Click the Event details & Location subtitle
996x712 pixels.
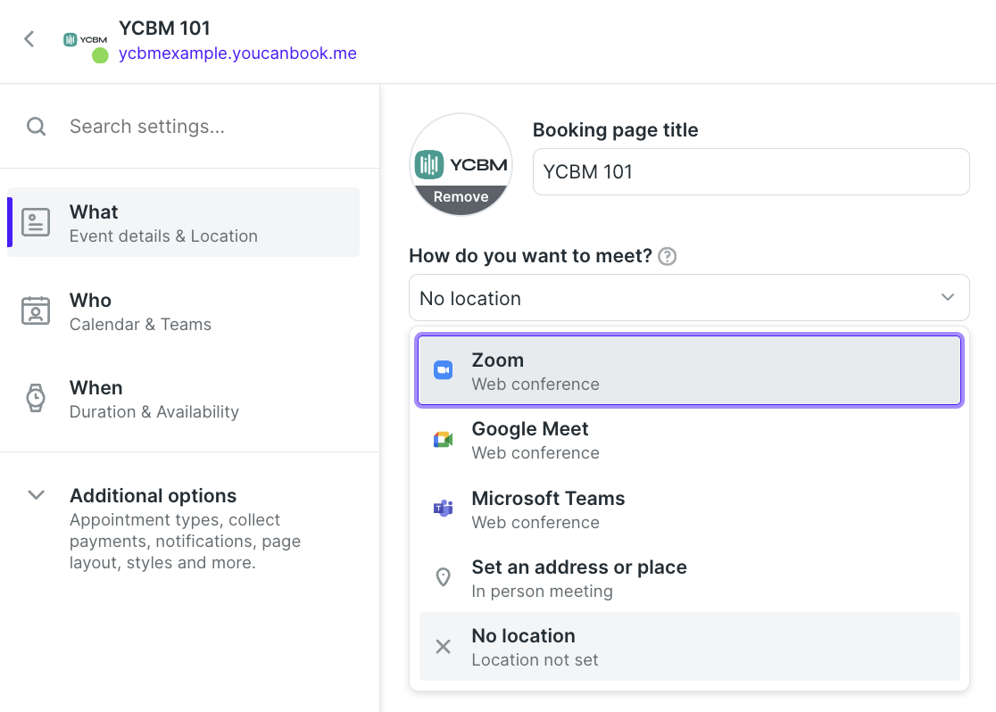[163, 236]
